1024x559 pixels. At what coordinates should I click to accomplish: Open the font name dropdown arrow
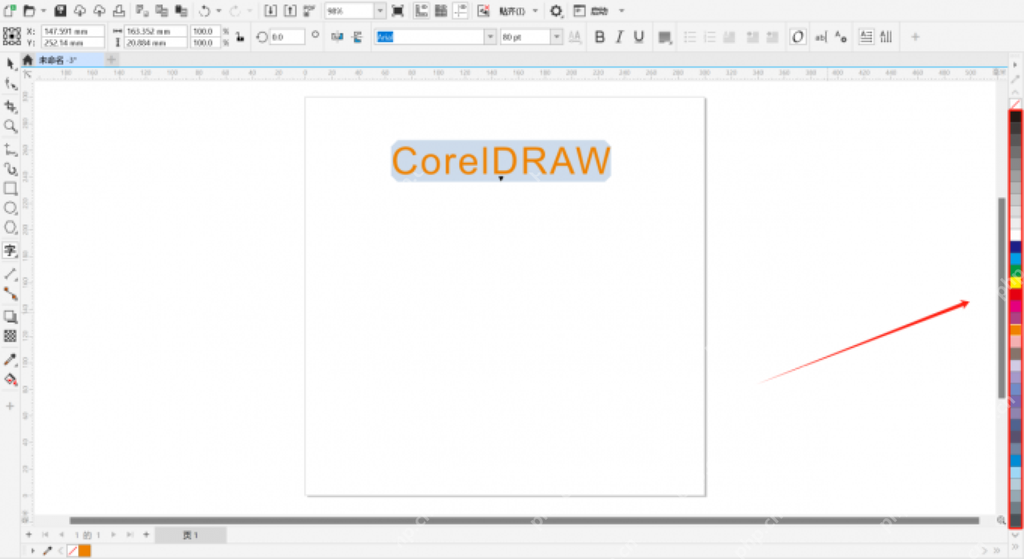point(490,37)
